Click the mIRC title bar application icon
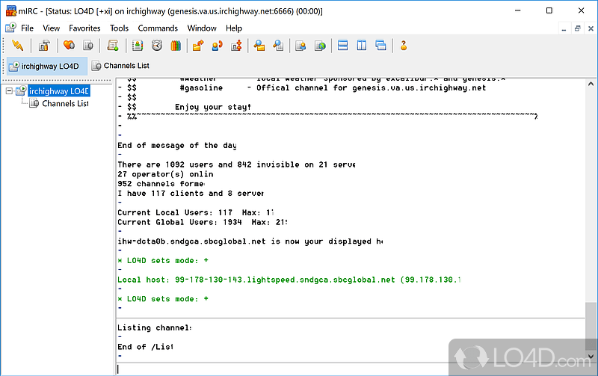This screenshot has height=376, width=598. tap(11, 10)
